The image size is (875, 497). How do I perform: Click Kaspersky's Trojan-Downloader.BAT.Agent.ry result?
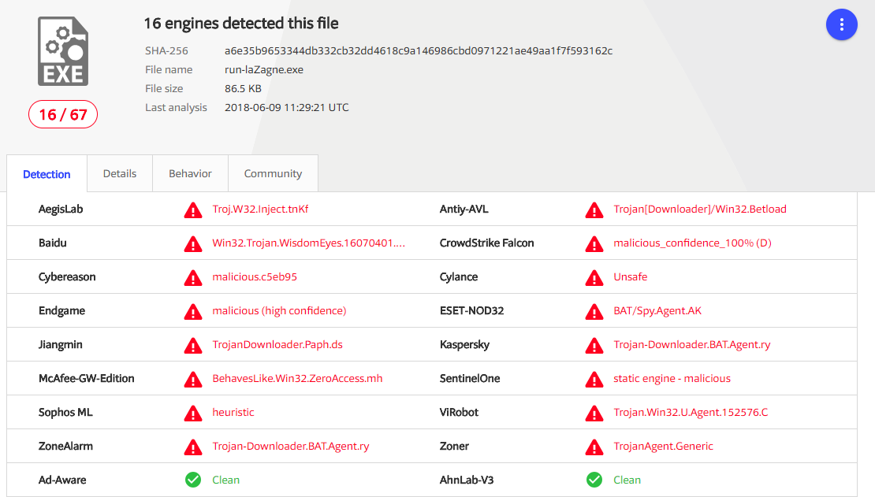(x=692, y=345)
